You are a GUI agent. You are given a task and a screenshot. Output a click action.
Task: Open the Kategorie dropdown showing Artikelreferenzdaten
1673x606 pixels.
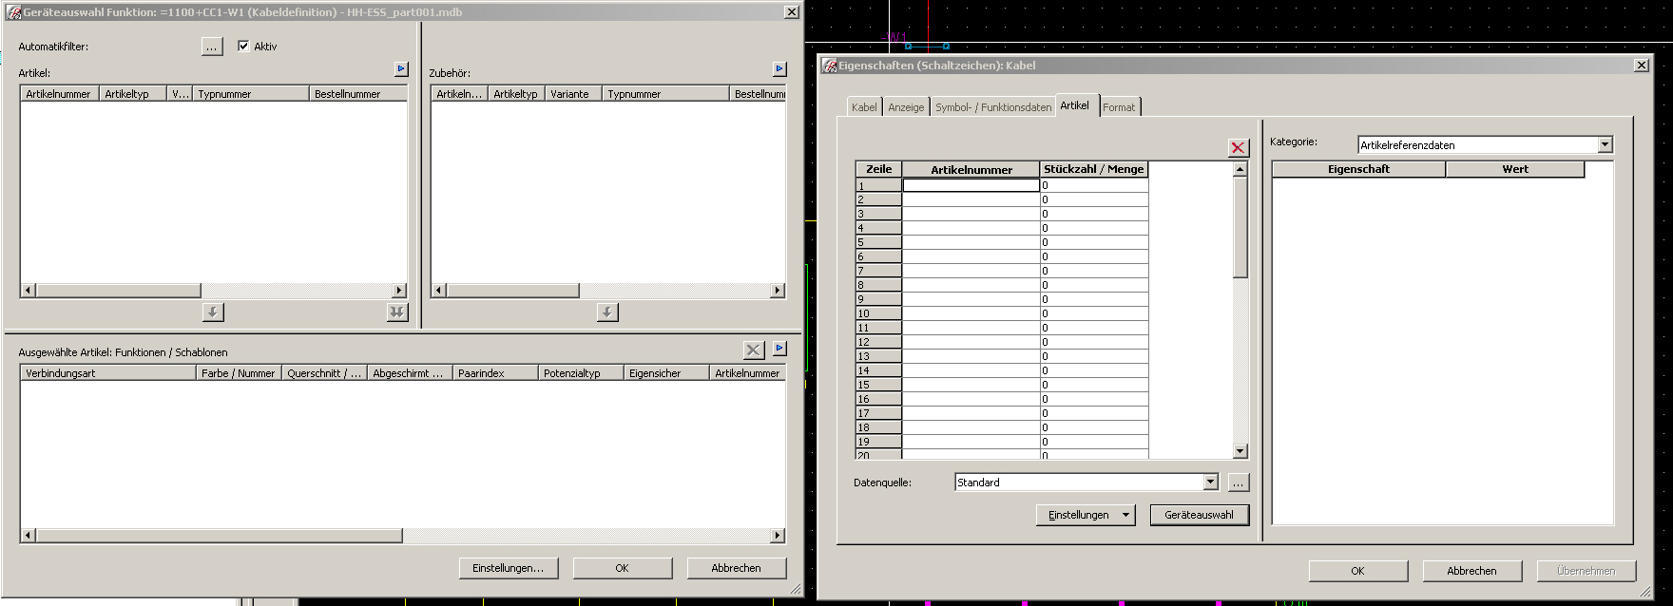coord(1605,145)
